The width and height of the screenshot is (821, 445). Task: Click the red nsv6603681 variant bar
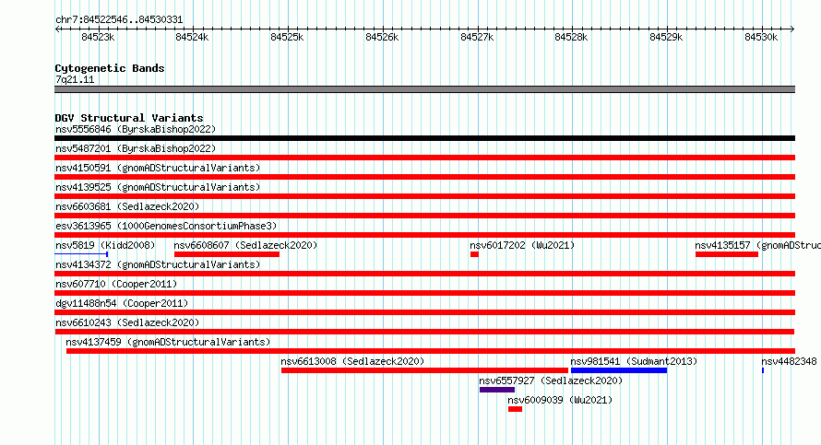click(x=424, y=216)
